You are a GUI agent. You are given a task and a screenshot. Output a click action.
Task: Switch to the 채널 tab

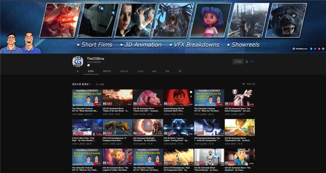coord(154,71)
